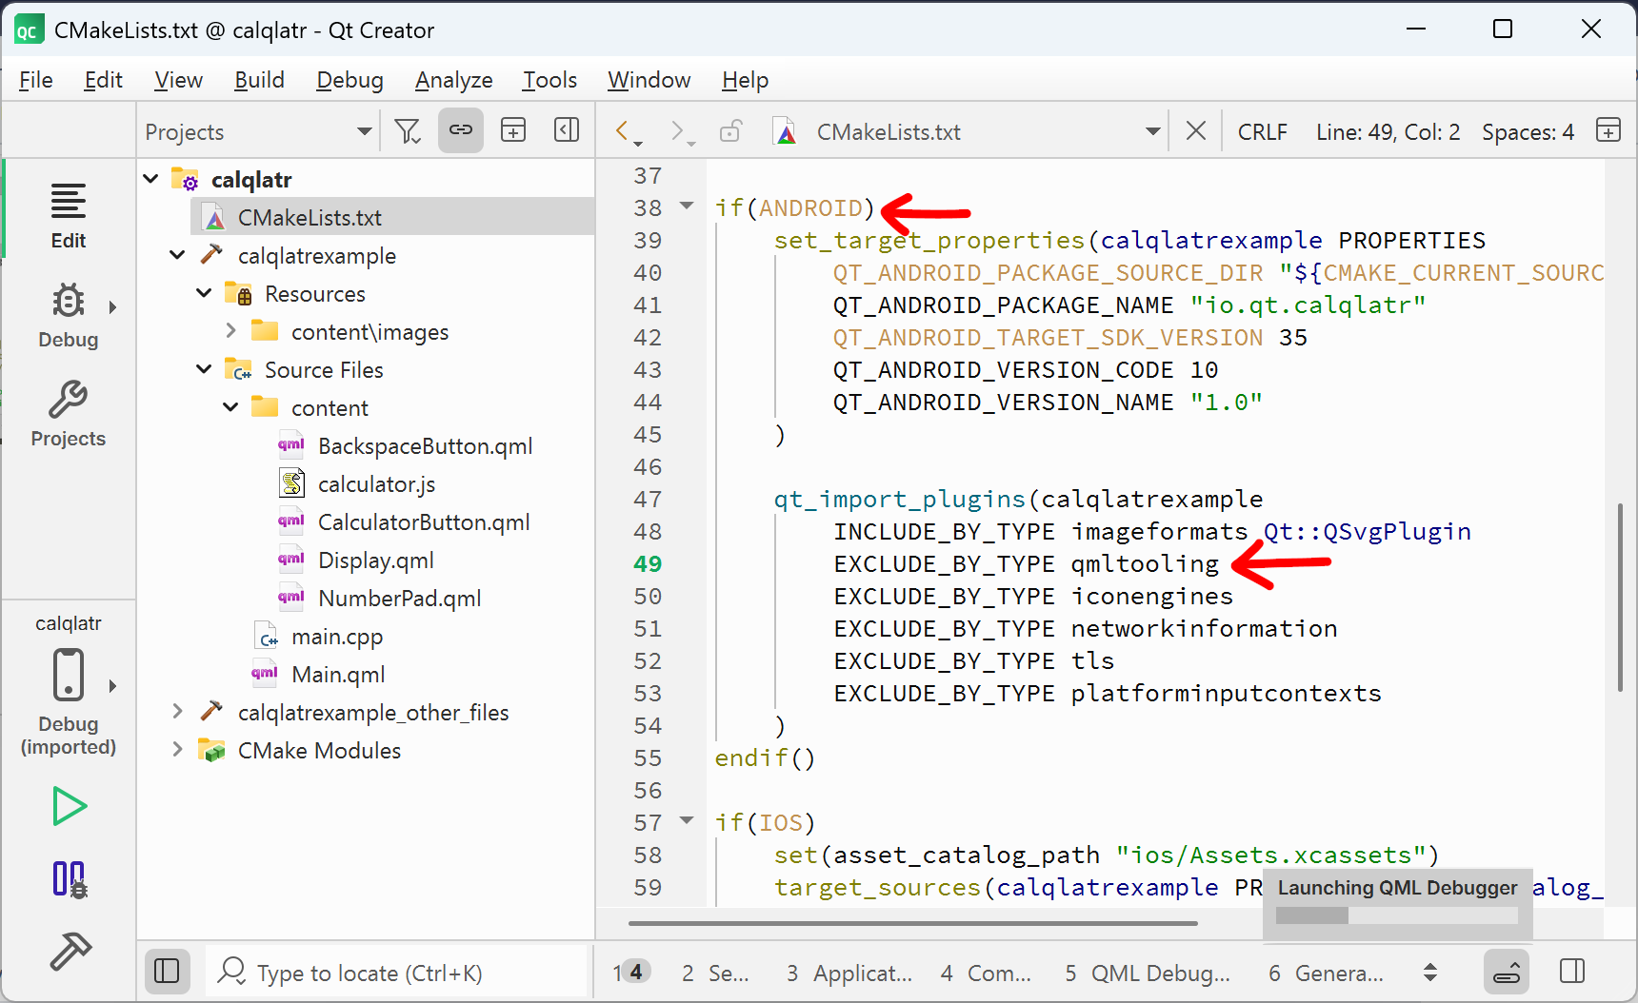This screenshot has height=1003, width=1638.
Task: Select calculator.js in the tree
Action: click(376, 483)
